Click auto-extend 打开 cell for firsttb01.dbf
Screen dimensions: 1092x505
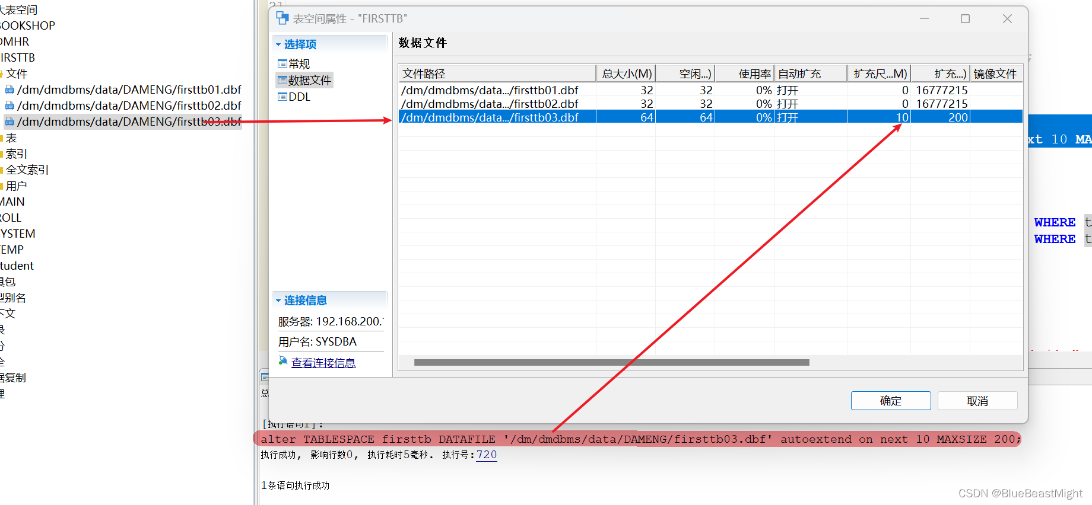pos(811,90)
